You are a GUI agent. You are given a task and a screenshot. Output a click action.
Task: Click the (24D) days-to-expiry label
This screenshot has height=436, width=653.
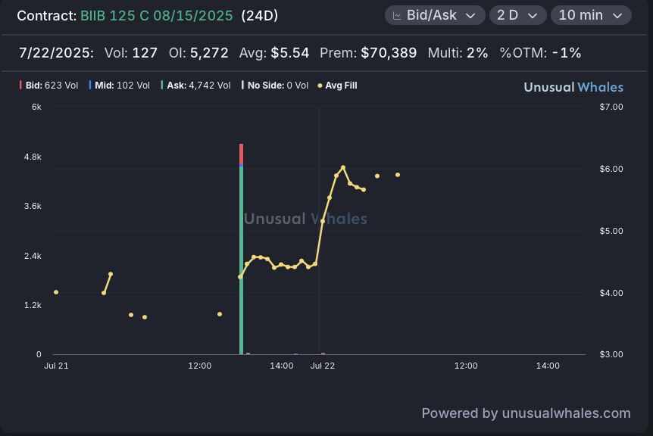click(x=259, y=16)
